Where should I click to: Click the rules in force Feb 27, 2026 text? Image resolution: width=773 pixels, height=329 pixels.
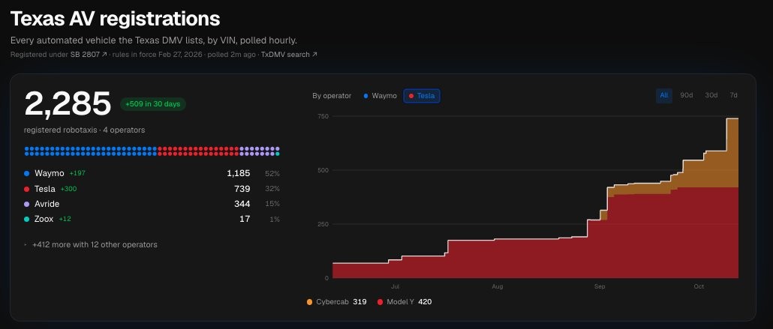click(157, 54)
